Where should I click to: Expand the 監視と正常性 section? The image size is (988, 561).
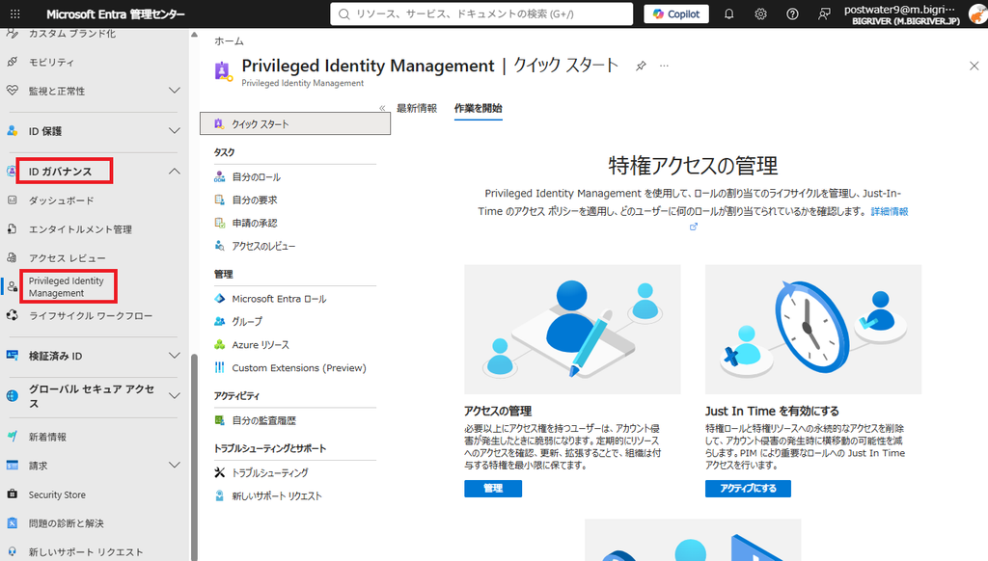pos(175,91)
